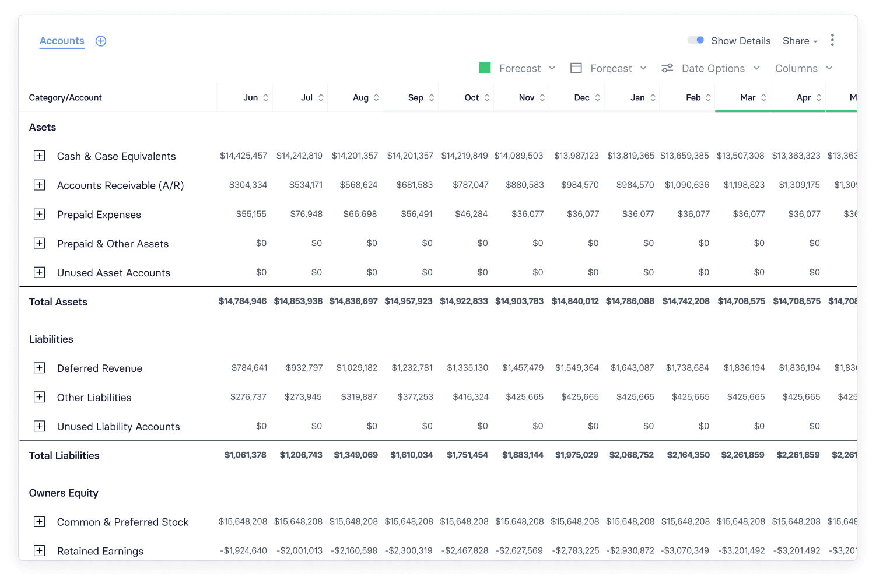
Task: Sort by the Apr column arrows
Action: (x=819, y=98)
